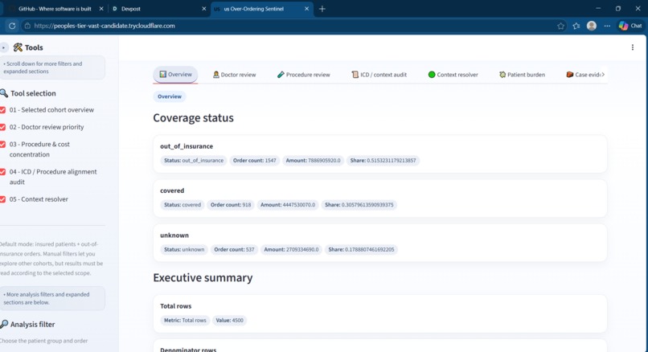The image size is (648, 352).
Task: Click the Tool selection magnifier icon
Action: coord(4,93)
